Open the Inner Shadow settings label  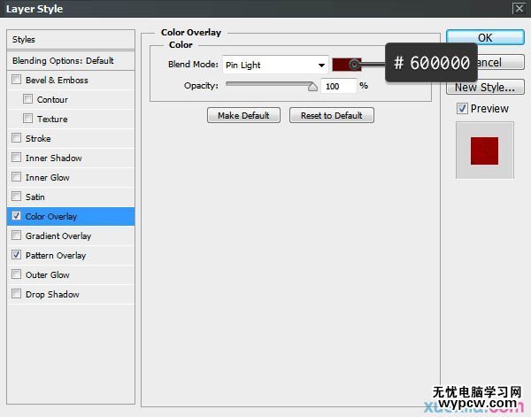click(53, 158)
